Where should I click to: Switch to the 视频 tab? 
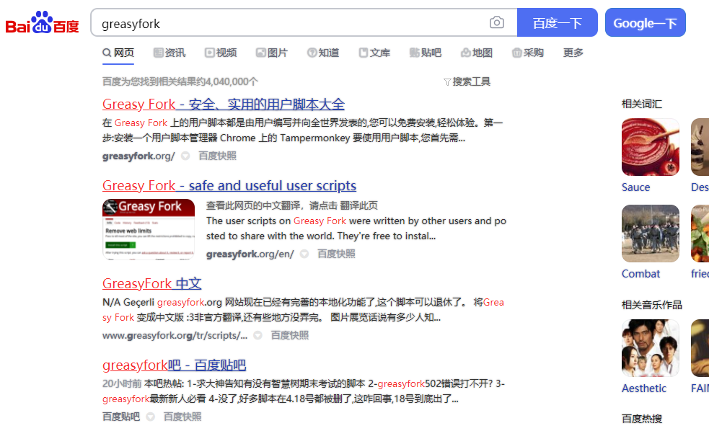[221, 53]
